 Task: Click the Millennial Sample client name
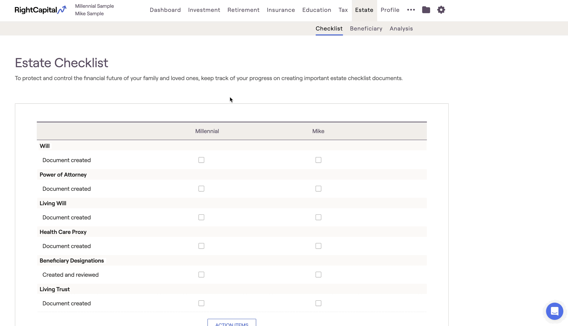(94, 6)
